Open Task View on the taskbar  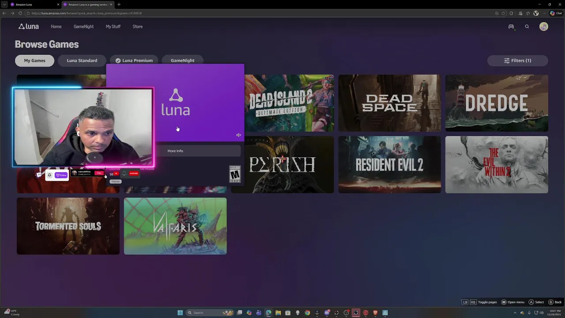click(x=240, y=313)
